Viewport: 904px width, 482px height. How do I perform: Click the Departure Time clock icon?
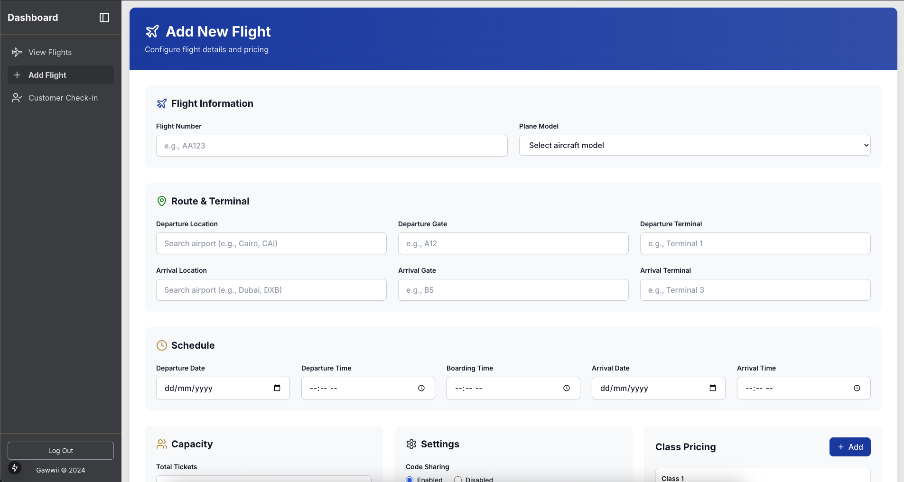pyautogui.click(x=421, y=388)
